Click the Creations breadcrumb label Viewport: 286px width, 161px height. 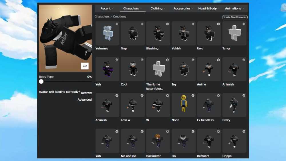point(120,16)
